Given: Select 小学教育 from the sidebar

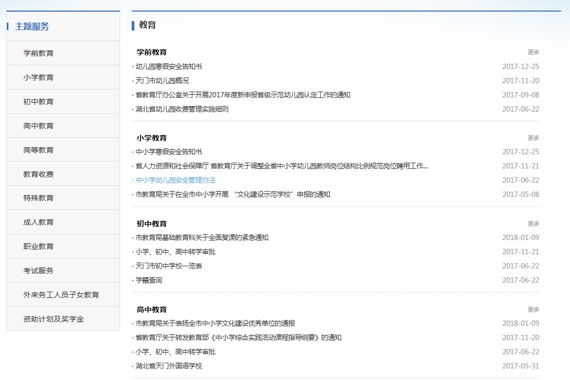Looking at the screenshot, I should click(x=38, y=77).
